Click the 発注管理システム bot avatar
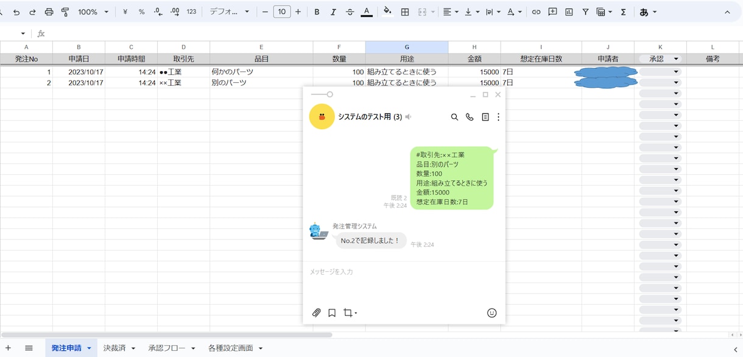 319,231
